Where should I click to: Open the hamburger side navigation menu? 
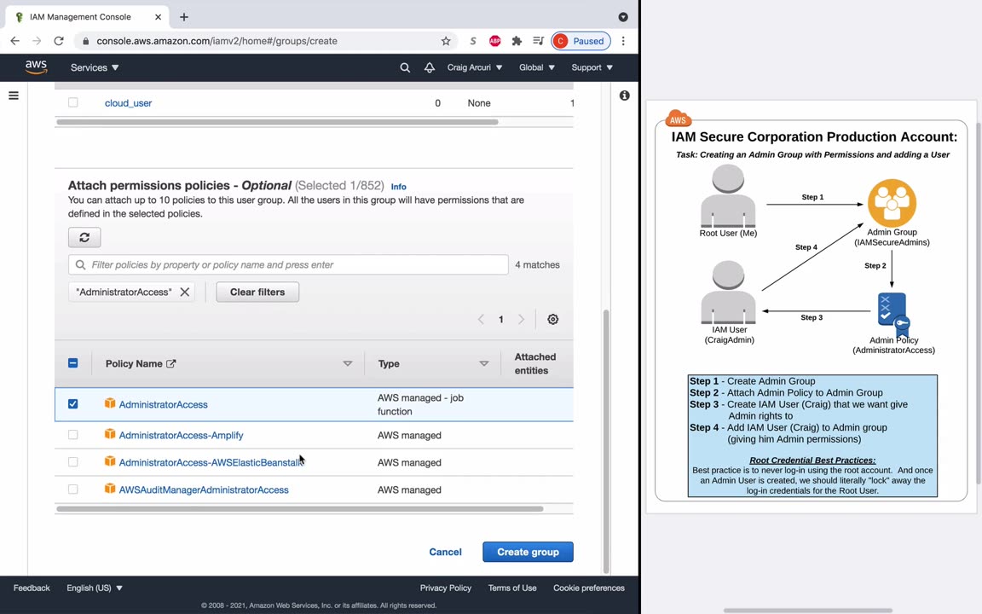[x=13, y=96]
